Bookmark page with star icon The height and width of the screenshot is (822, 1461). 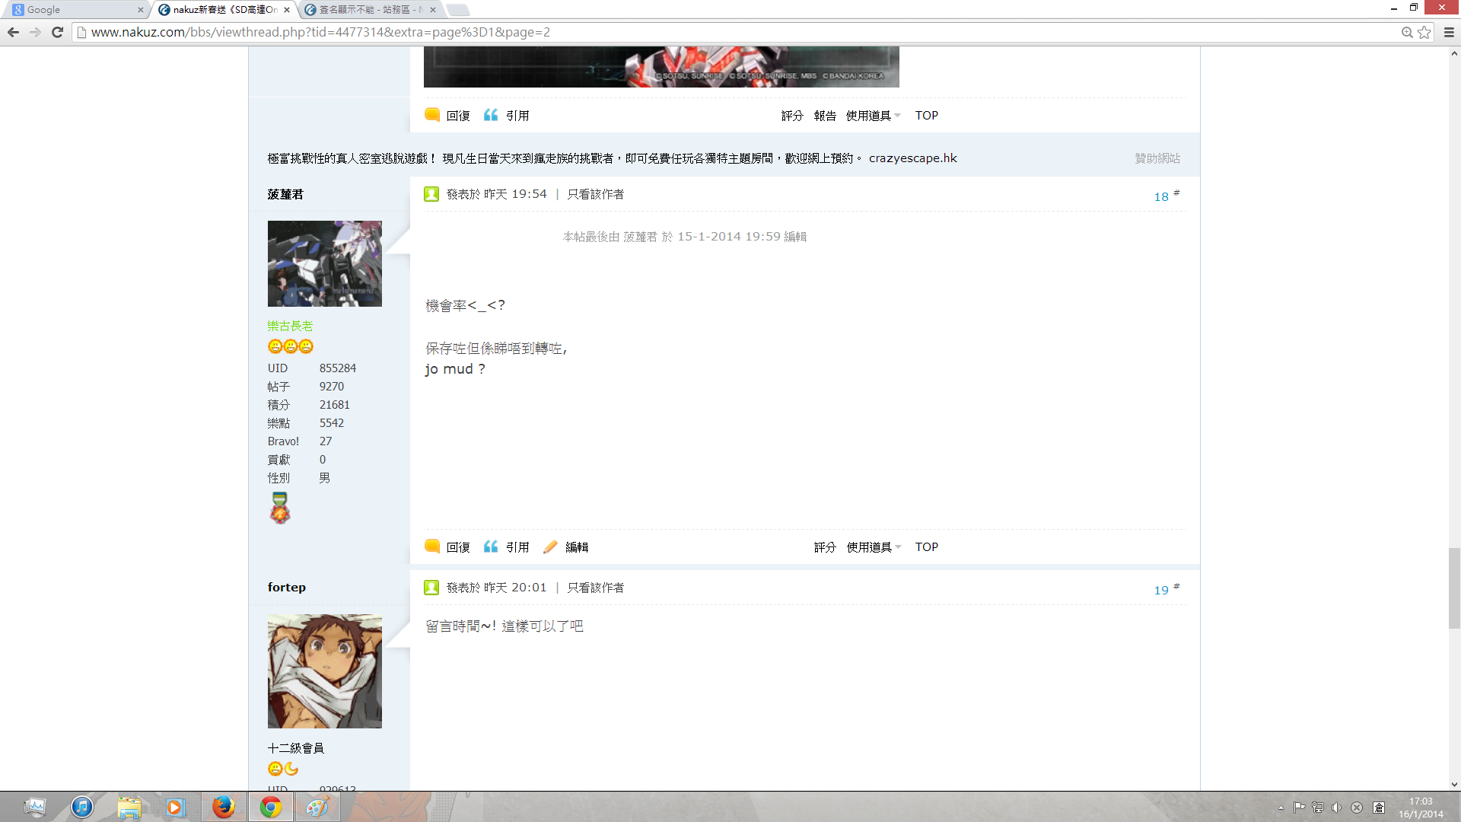[1424, 32]
